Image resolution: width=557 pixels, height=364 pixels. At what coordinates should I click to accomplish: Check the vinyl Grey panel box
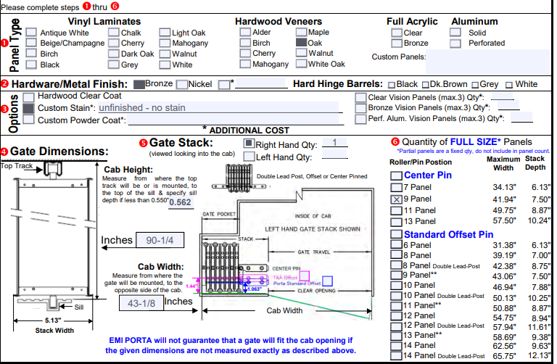coord(114,65)
